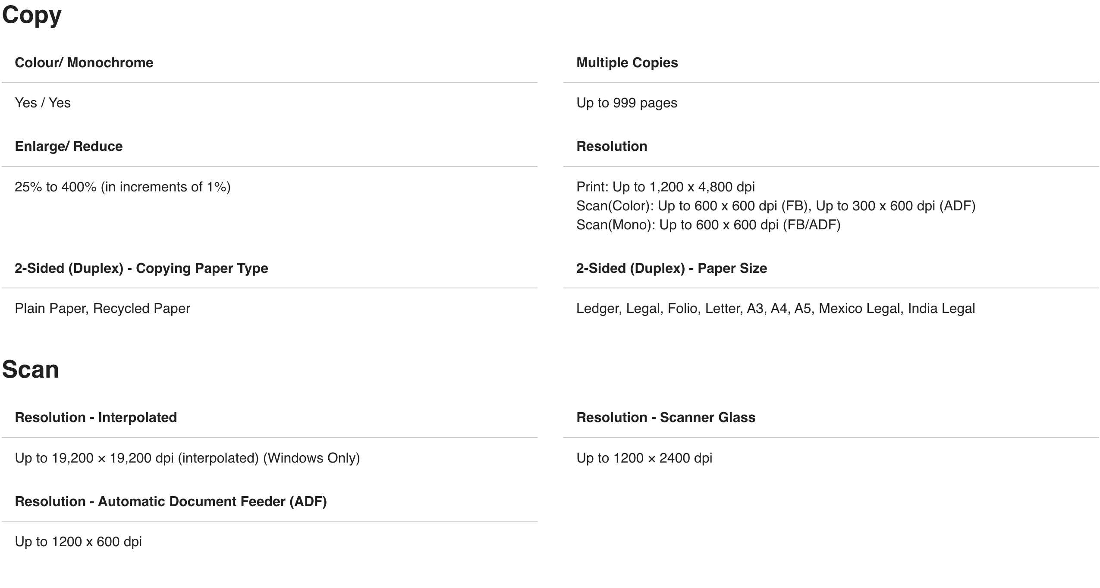Click Plain Paper, Recycled Paper text

tap(102, 308)
